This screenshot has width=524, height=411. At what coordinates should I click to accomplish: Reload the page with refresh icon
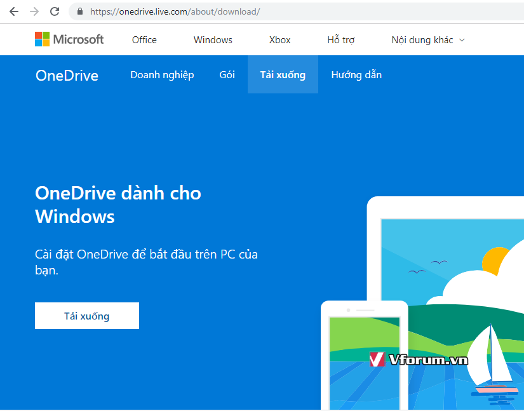(55, 11)
